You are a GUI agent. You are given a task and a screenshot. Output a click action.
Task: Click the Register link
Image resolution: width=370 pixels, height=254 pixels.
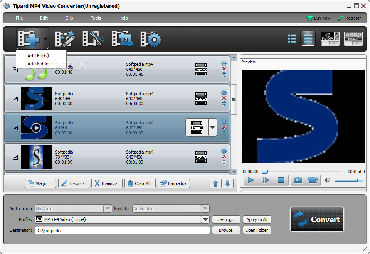pyautogui.click(x=349, y=18)
